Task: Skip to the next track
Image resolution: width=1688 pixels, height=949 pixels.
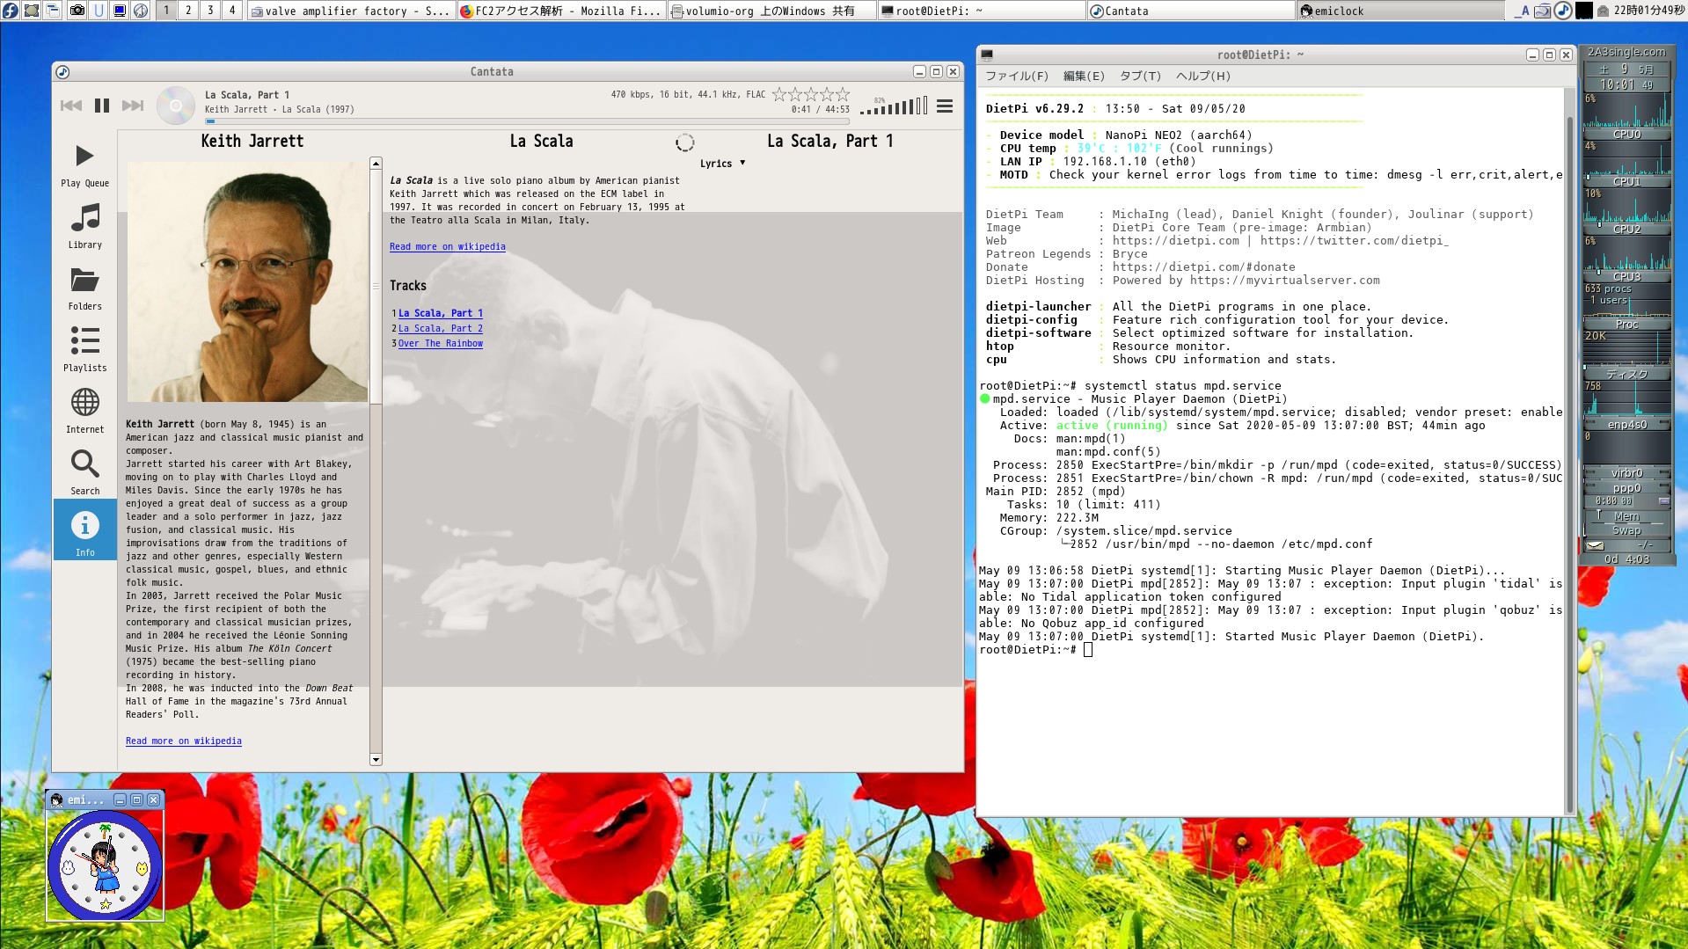Action: pos(133,106)
